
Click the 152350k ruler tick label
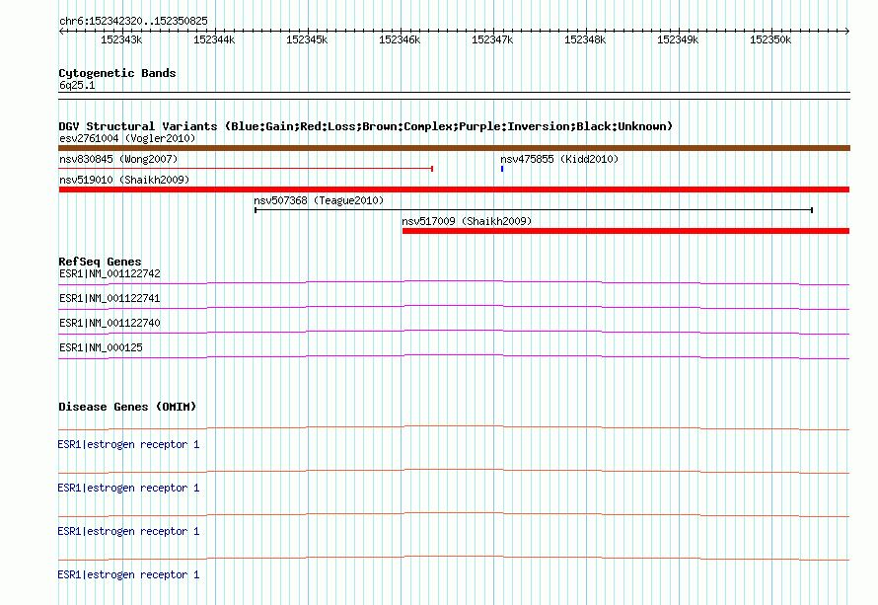(x=770, y=39)
